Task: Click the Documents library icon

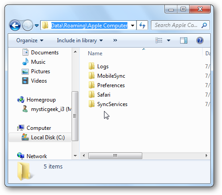Action: (x=25, y=52)
